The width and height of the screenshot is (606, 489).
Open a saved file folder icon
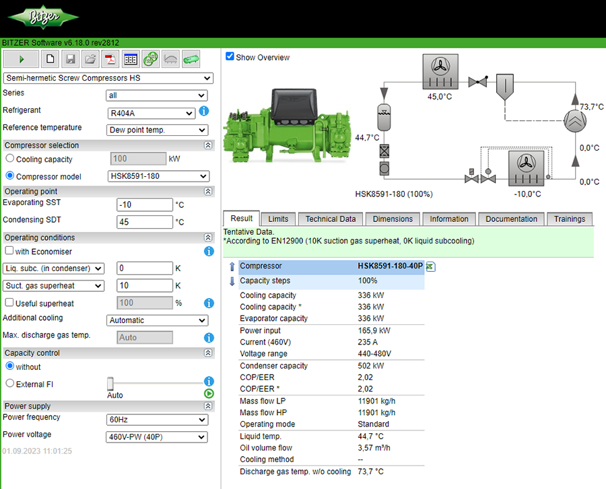90,59
